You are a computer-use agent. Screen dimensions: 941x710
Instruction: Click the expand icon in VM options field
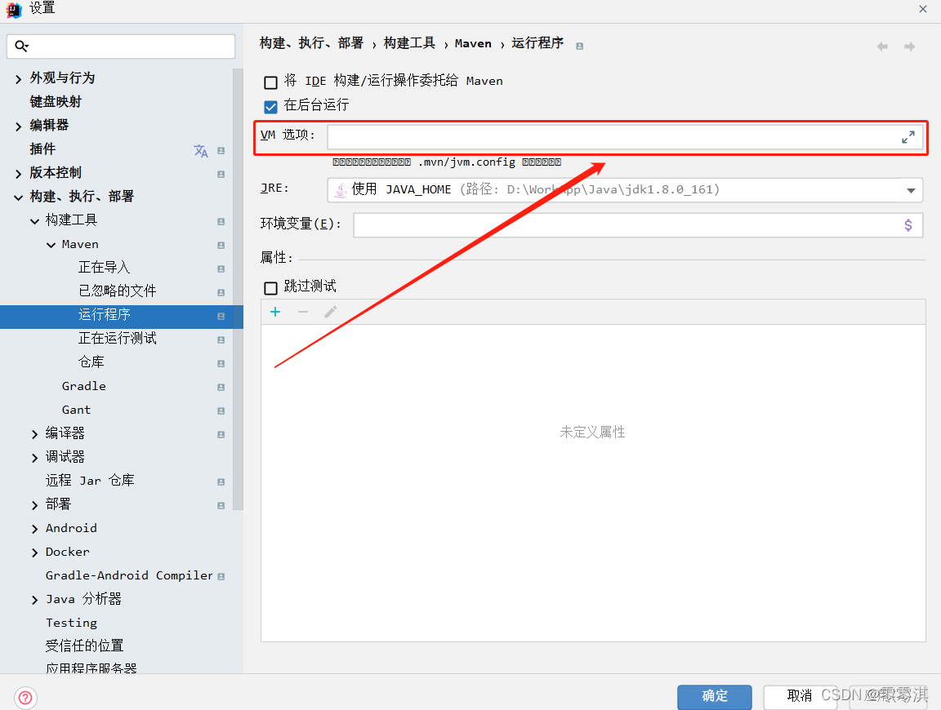[x=908, y=137]
